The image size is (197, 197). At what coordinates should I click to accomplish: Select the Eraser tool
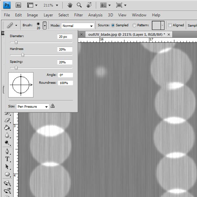click(7, 120)
